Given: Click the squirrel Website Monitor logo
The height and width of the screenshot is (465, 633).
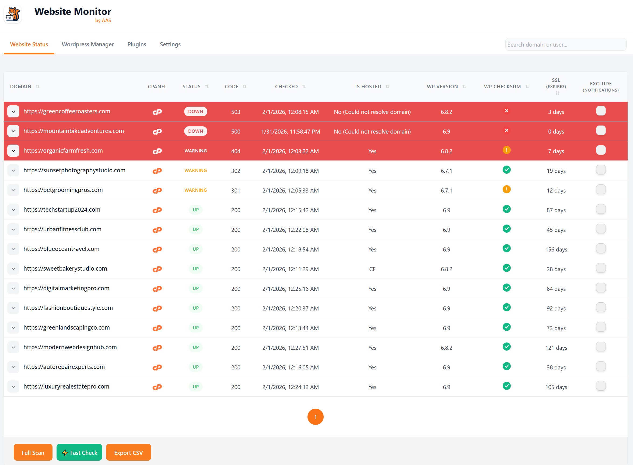Looking at the screenshot, I should (x=13, y=14).
